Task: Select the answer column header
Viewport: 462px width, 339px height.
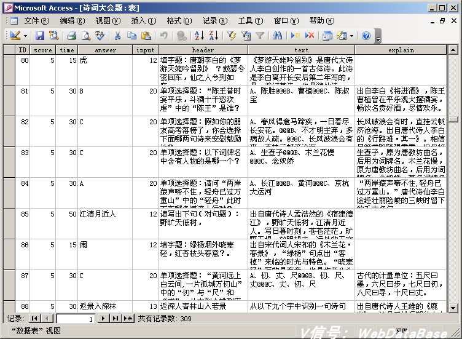Action: pyautogui.click(x=105, y=50)
